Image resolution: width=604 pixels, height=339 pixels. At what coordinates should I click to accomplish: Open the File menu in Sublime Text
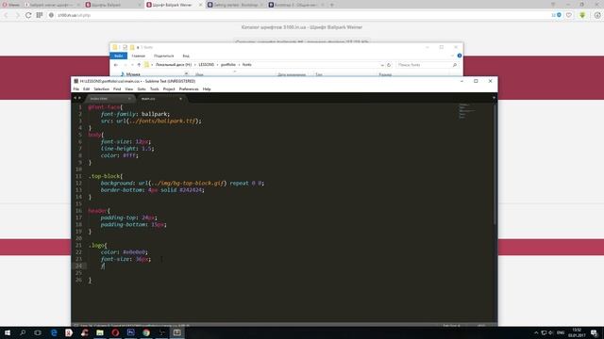point(76,89)
